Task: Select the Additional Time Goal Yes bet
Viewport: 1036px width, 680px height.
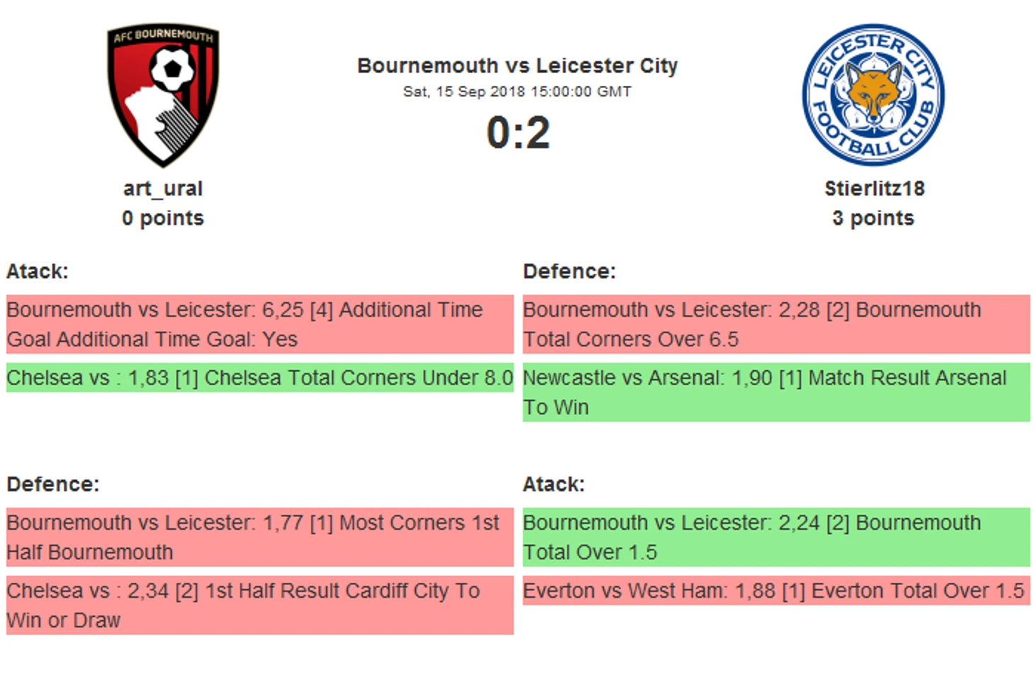Action: (260, 324)
